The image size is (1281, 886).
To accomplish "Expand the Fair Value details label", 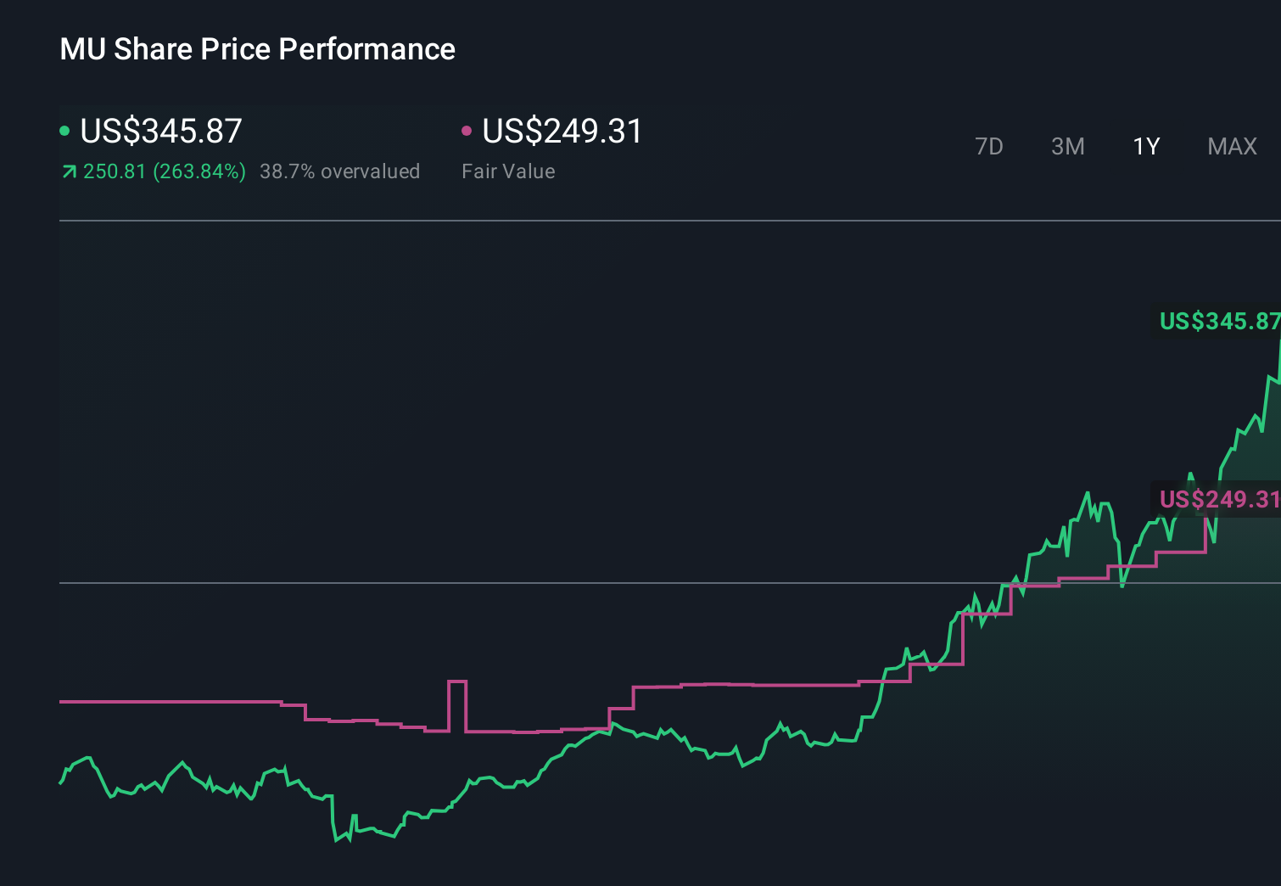I will tap(507, 171).
